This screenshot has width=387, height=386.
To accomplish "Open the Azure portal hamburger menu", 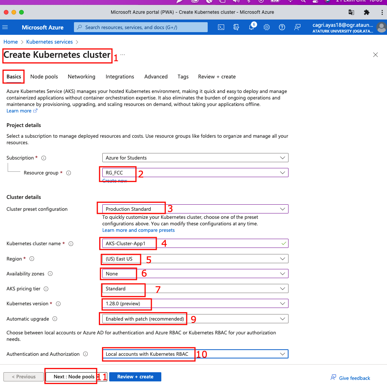I will [5, 27].
